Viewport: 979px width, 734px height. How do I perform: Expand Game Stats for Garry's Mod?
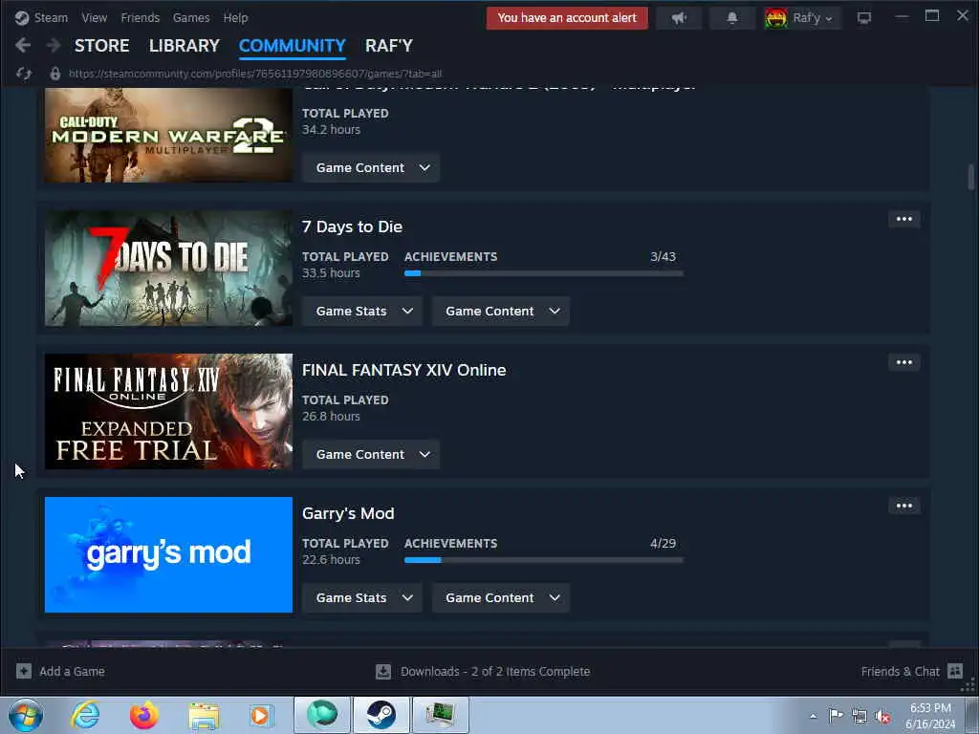point(362,598)
